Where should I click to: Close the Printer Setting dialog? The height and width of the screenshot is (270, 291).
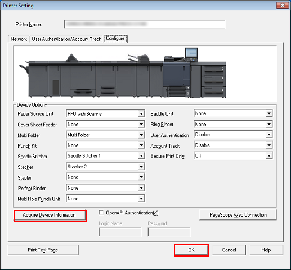283,6
